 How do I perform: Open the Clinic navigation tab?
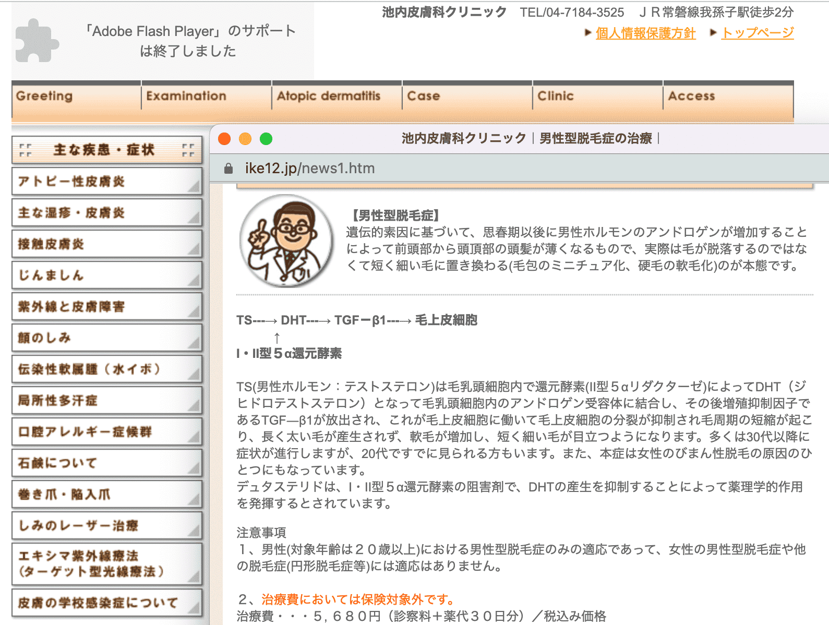pyautogui.click(x=598, y=97)
